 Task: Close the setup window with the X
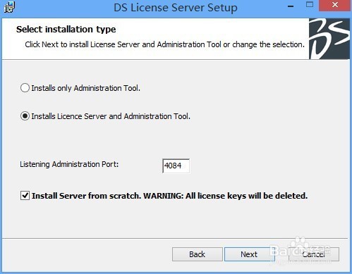(335, 5)
